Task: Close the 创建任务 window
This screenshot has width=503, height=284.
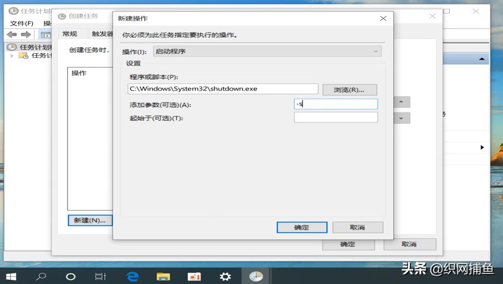Action: click(432, 16)
